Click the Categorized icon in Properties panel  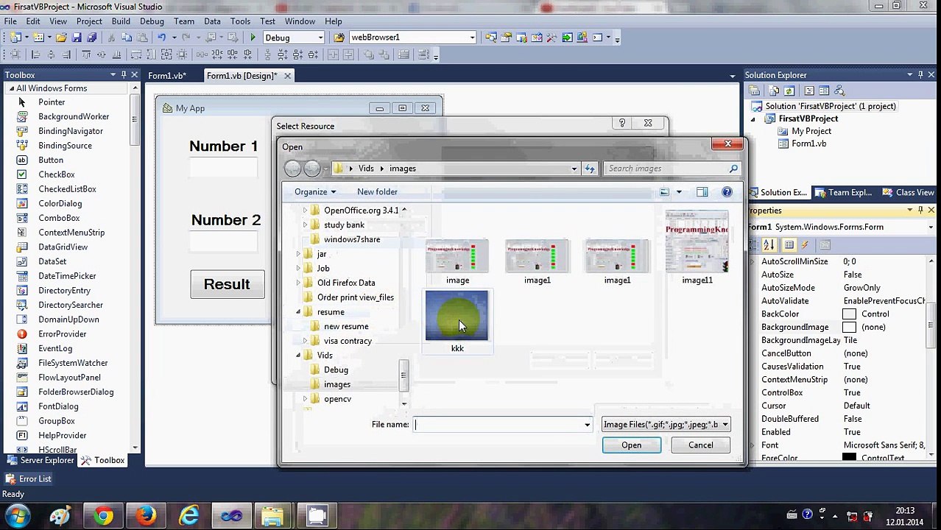[754, 245]
